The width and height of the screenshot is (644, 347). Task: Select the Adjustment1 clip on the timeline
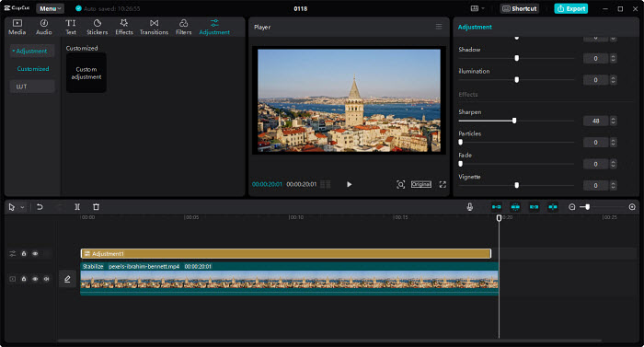pyautogui.click(x=286, y=254)
